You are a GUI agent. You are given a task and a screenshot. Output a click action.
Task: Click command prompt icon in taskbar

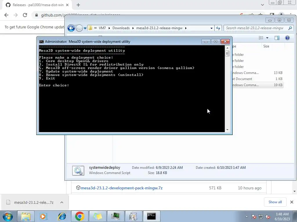click(151, 216)
